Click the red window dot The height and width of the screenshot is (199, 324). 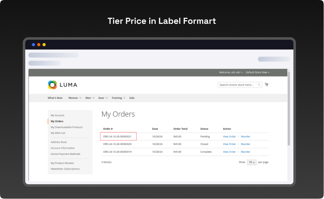point(39,45)
